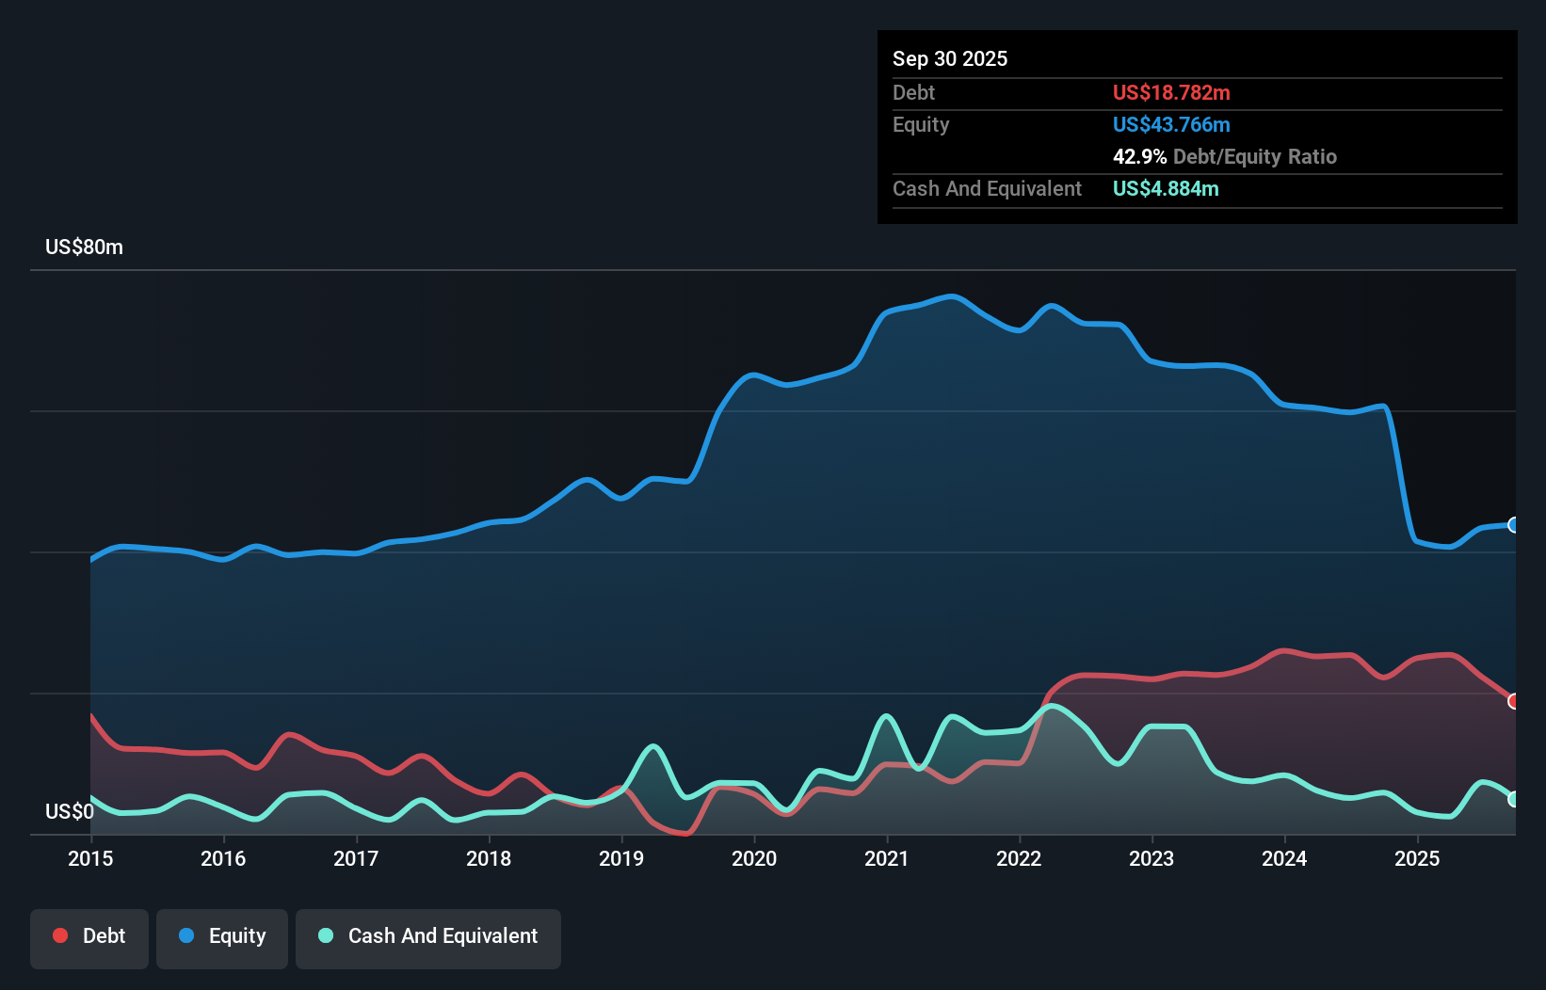1546x990 pixels.
Task: Click the US$80m axis label
Action: coord(83,247)
